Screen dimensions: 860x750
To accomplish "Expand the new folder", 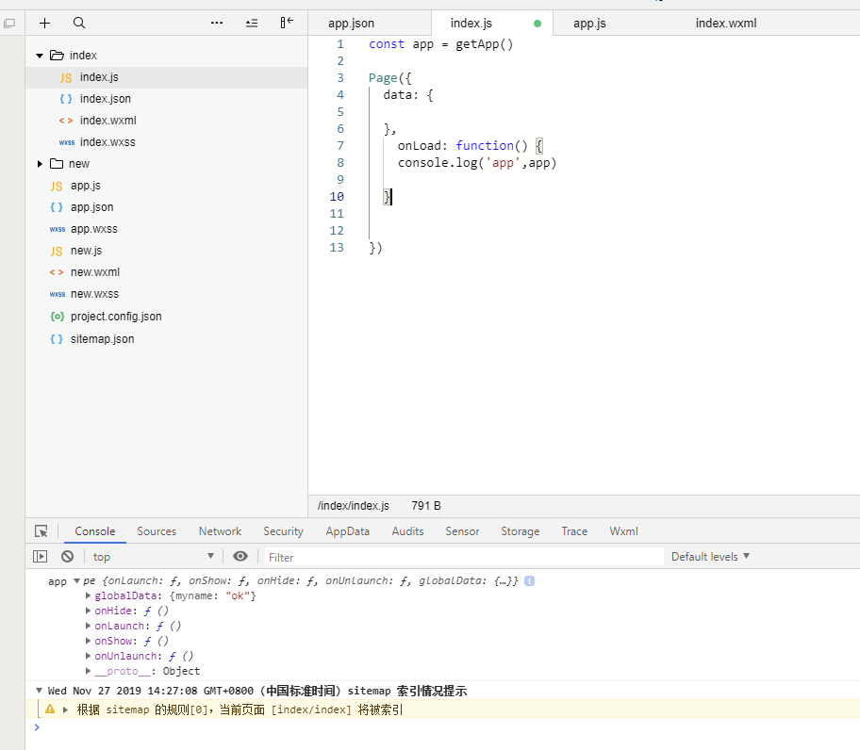I will point(40,164).
